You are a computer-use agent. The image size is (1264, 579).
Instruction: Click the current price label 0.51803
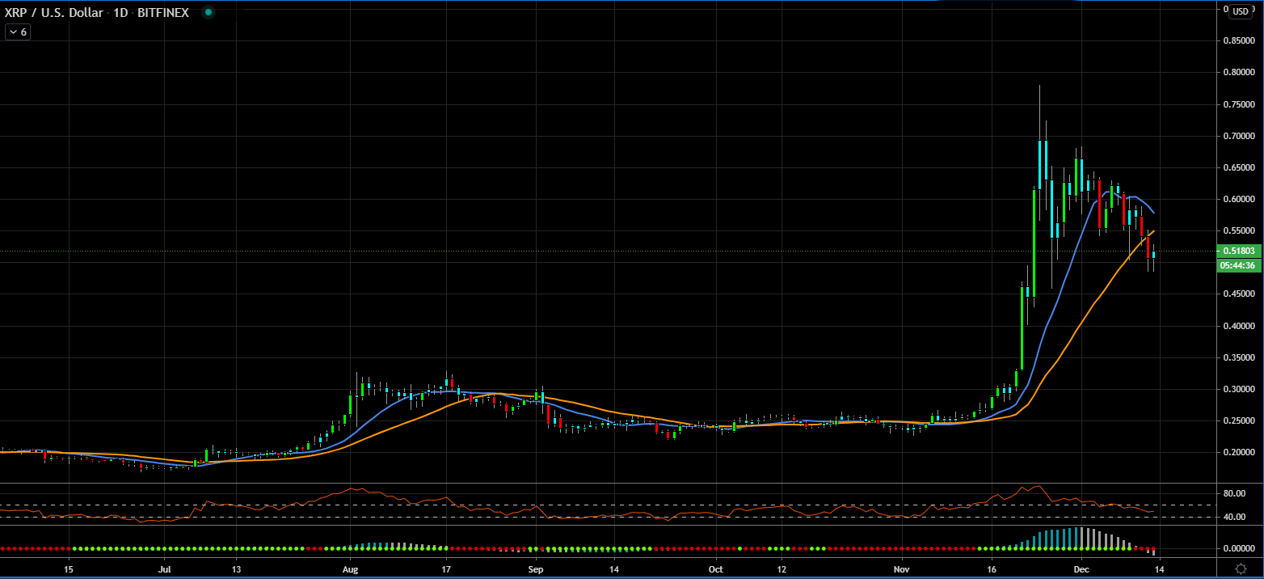click(1238, 251)
